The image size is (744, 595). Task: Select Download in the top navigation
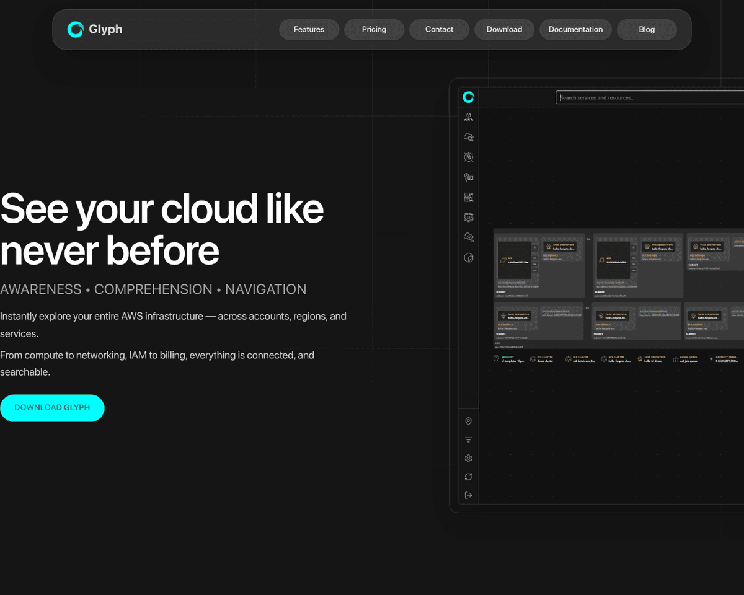click(x=504, y=29)
